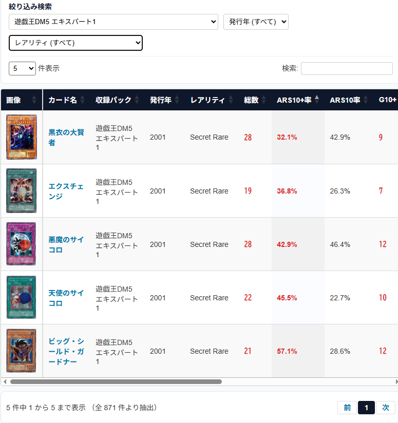Go to previous page with 前 button
398x423 pixels.
(347, 408)
